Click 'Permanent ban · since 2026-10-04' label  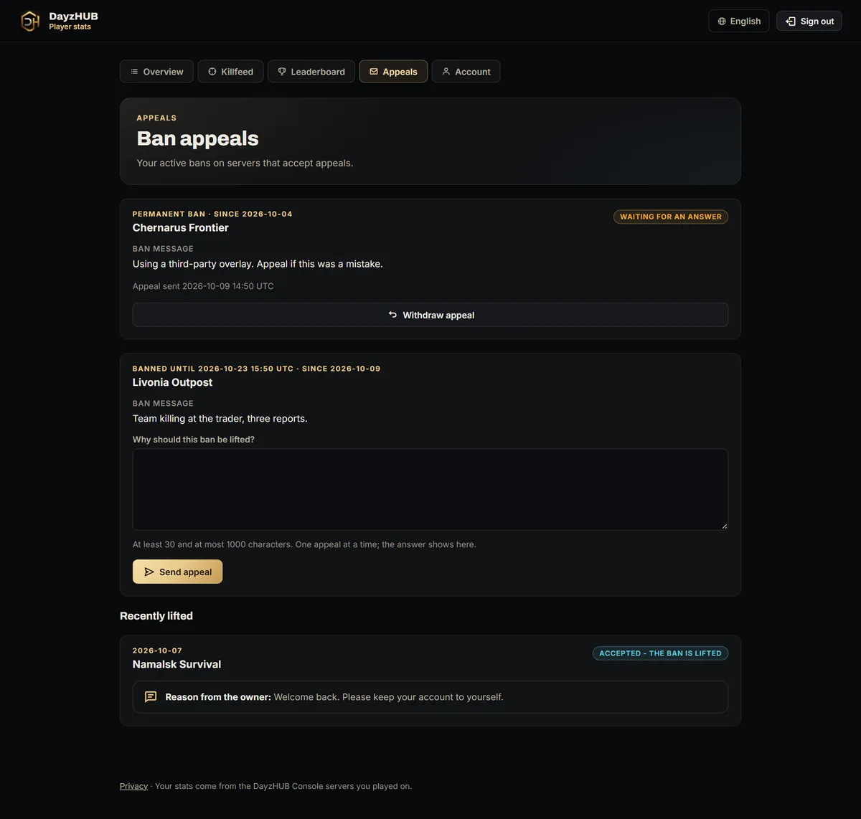point(212,214)
